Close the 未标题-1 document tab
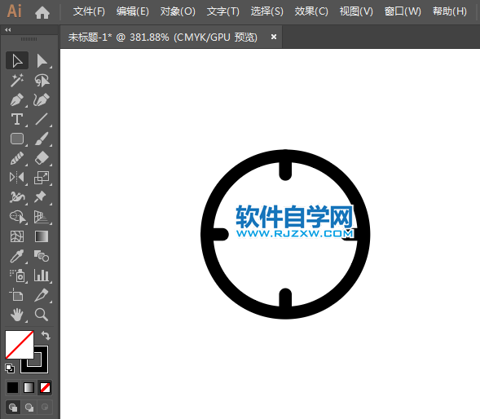This screenshot has width=480, height=419. pyautogui.click(x=274, y=37)
